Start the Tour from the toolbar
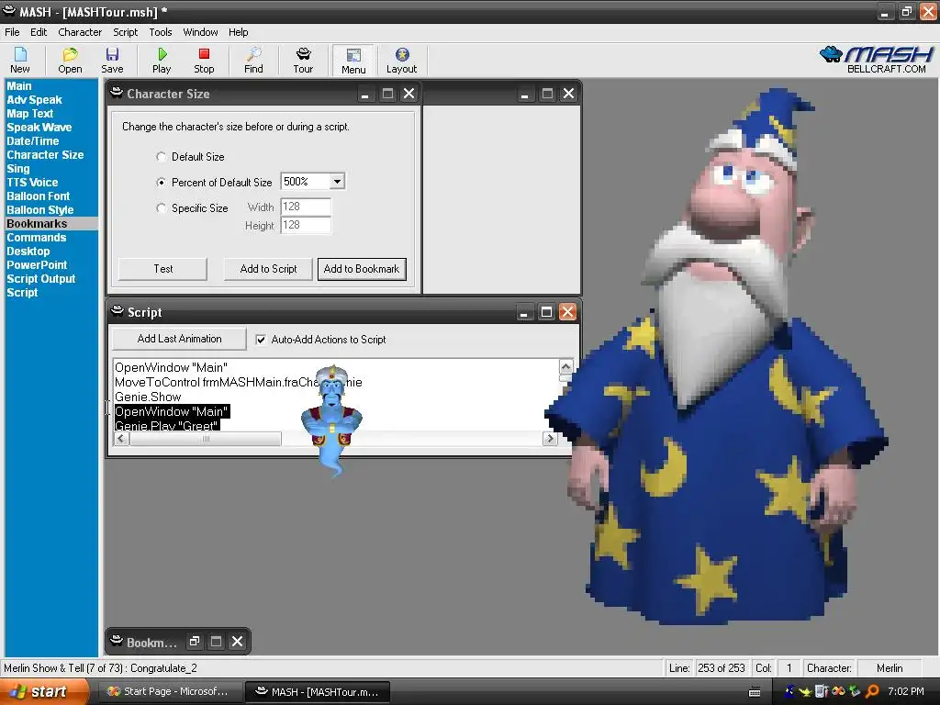940x705 pixels. [303, 61]
